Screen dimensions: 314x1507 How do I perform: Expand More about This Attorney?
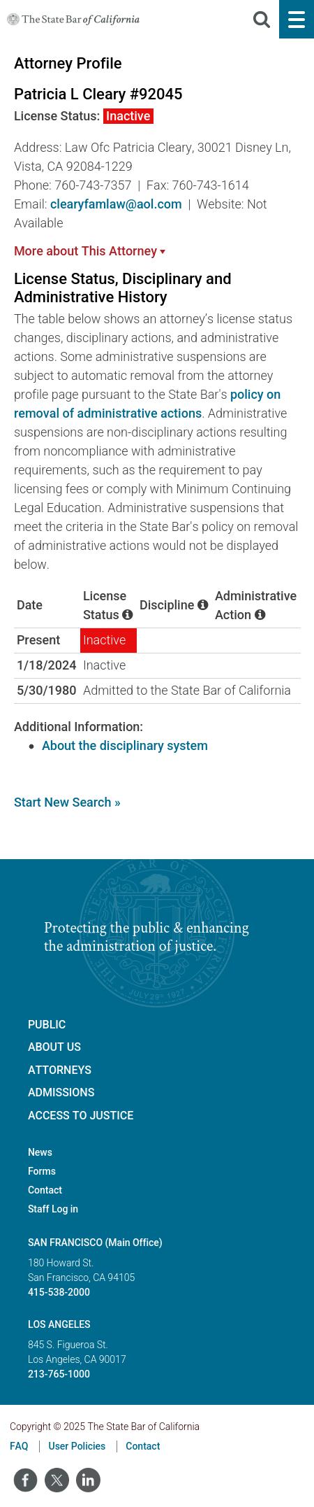click(90, 251)
